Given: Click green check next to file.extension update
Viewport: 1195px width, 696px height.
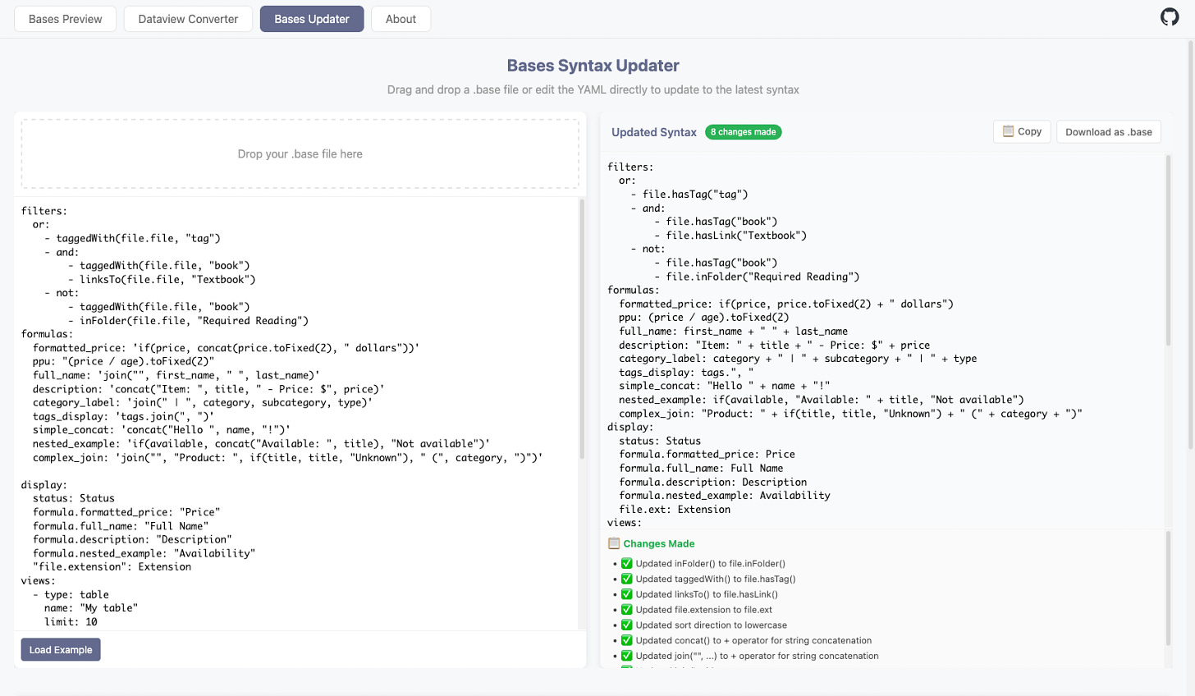Looking at the screenshot, I should [626, 610].
